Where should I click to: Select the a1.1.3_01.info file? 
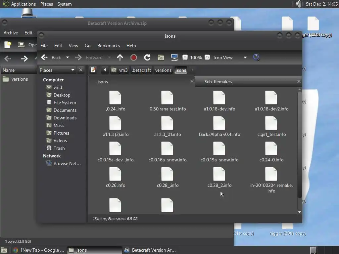click(x=168, y=127)
